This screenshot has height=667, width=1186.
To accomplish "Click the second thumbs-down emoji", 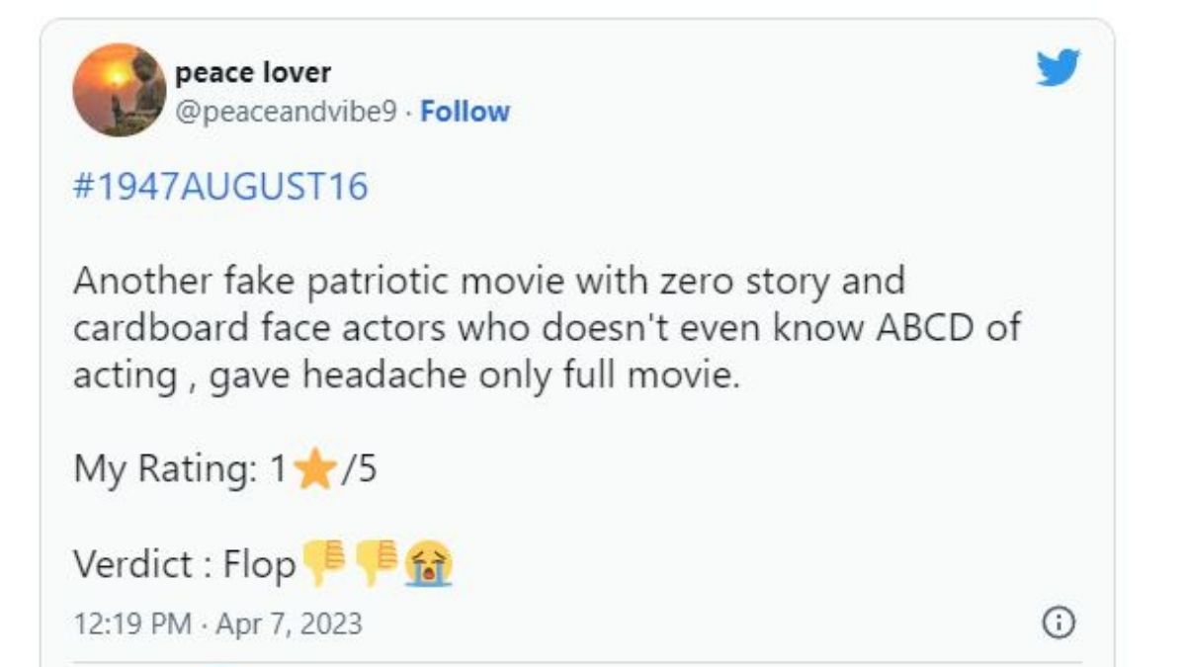I will click(x=375, y=564).
